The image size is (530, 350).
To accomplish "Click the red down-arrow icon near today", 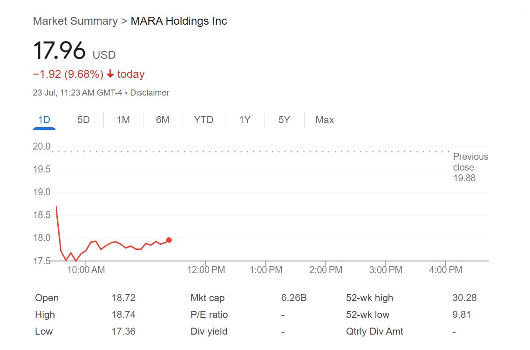I will (110, 74).
